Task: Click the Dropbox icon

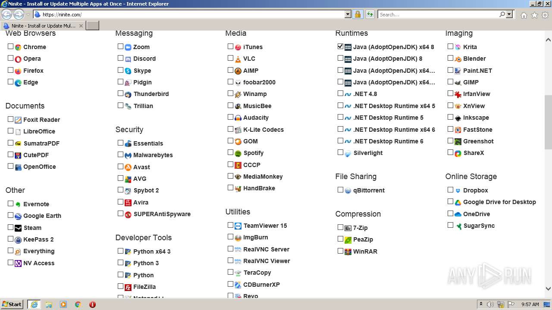Action: click(x=458, y=191)
